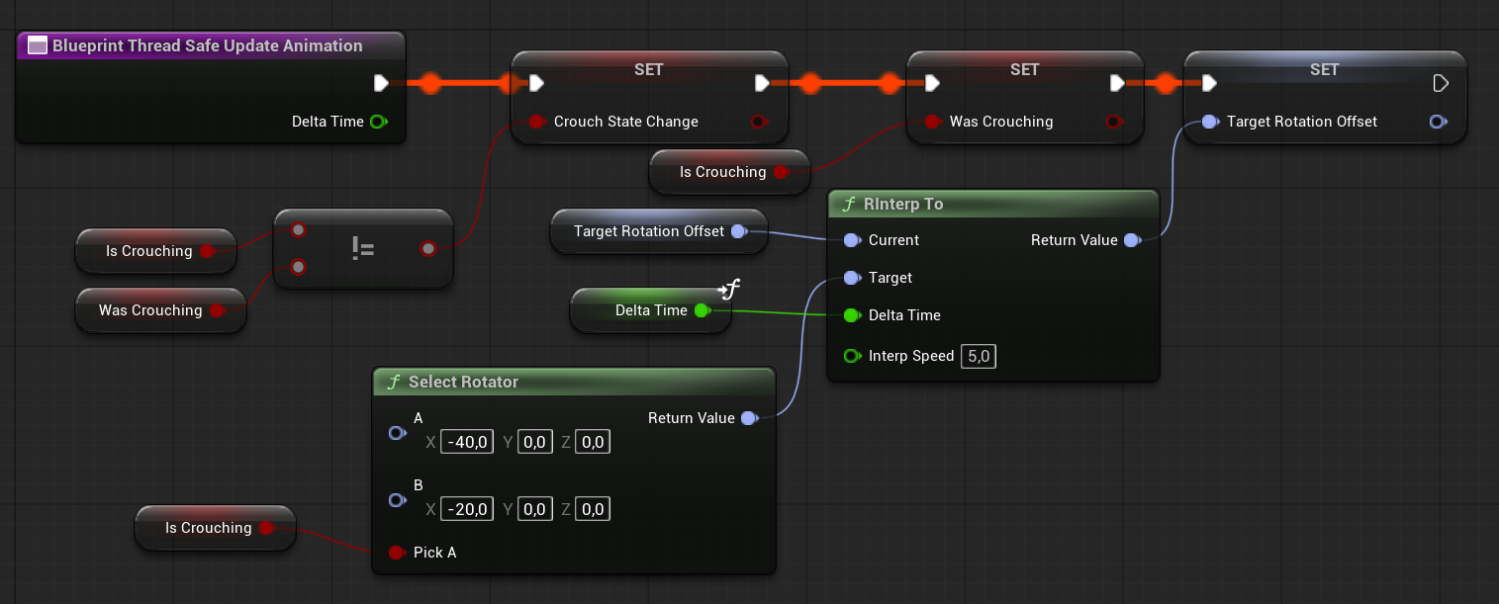
Task: Select the not-equal (!=) comparison node
Action: coord(362,249)
